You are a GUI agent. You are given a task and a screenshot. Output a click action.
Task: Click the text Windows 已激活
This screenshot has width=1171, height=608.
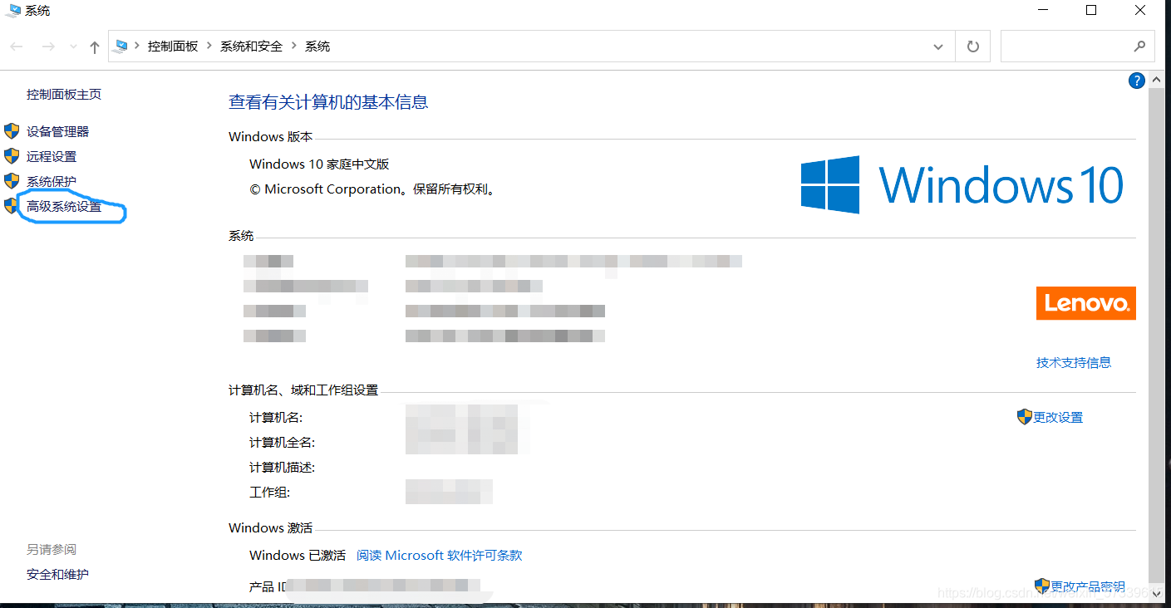[x=298, y=555]
